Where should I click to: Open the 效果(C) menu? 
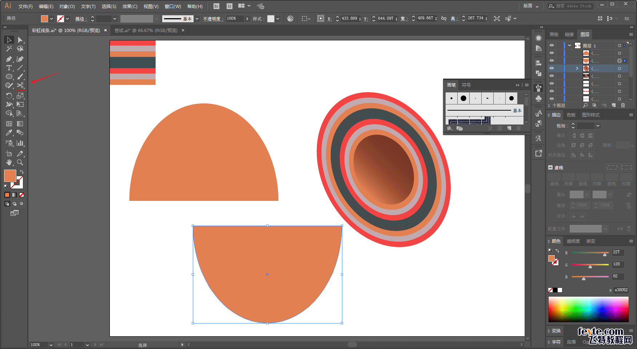coord(130,7)
